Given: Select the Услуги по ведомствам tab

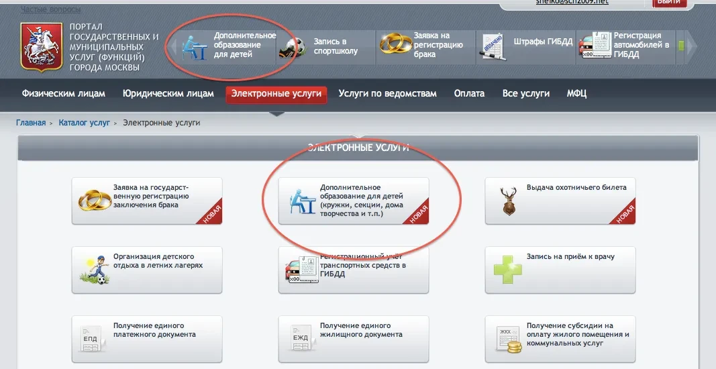Looking at the screenshot, I should point(388,94).
